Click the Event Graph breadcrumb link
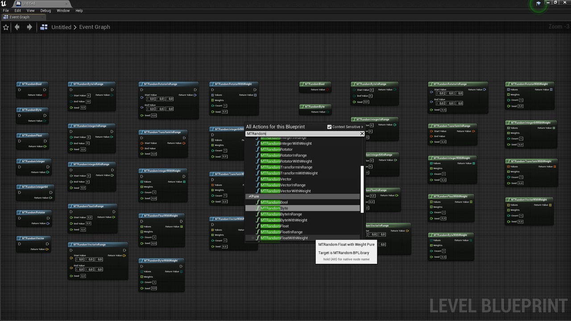Viewport: 571px width, 321px height. pyautogui.click(x=95, y=27)
